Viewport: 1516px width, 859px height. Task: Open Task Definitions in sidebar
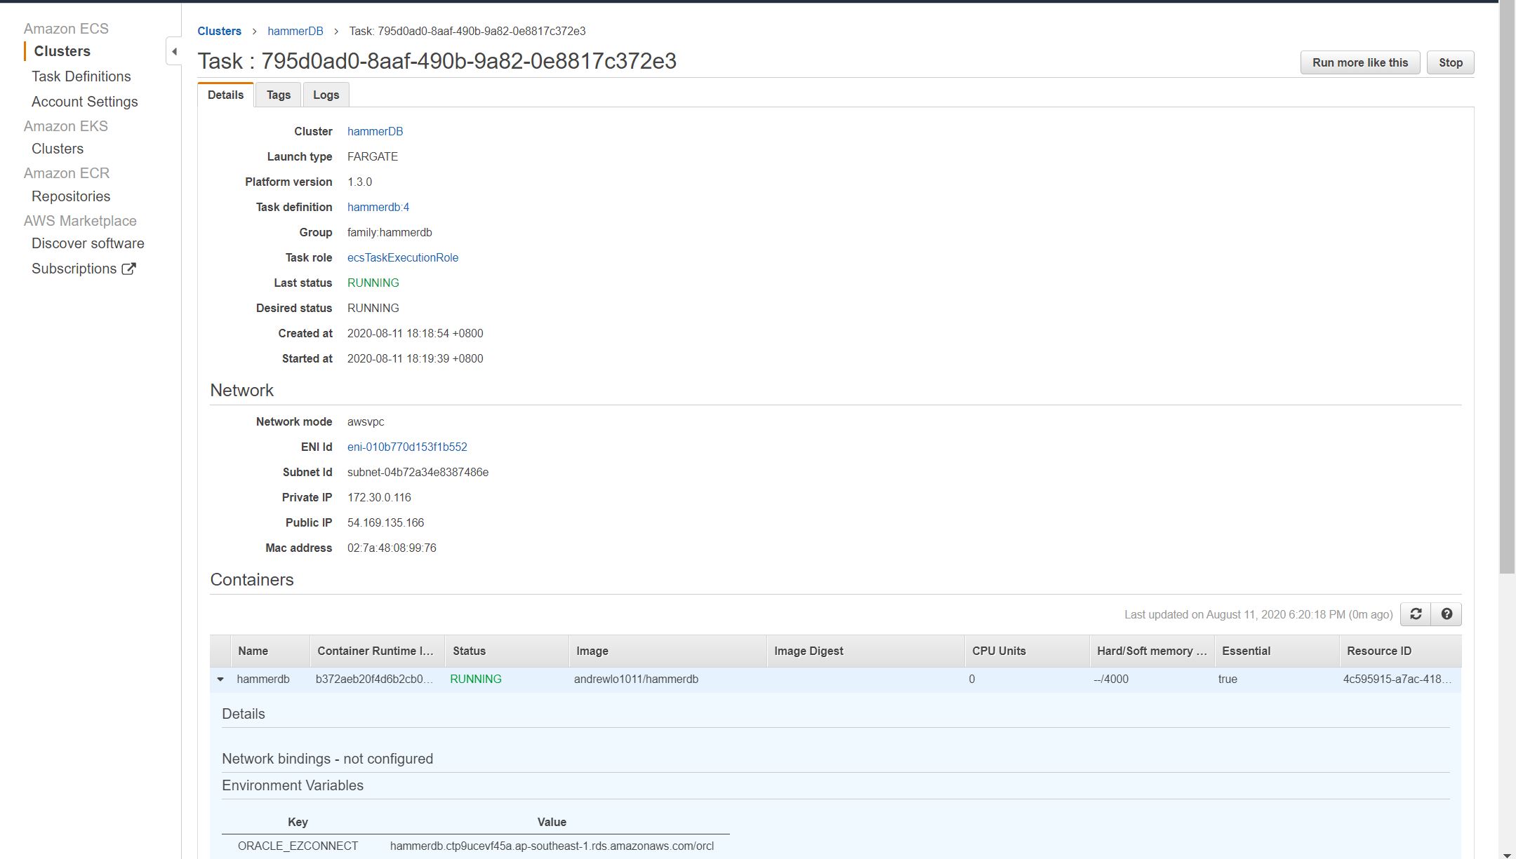point(81,76)
